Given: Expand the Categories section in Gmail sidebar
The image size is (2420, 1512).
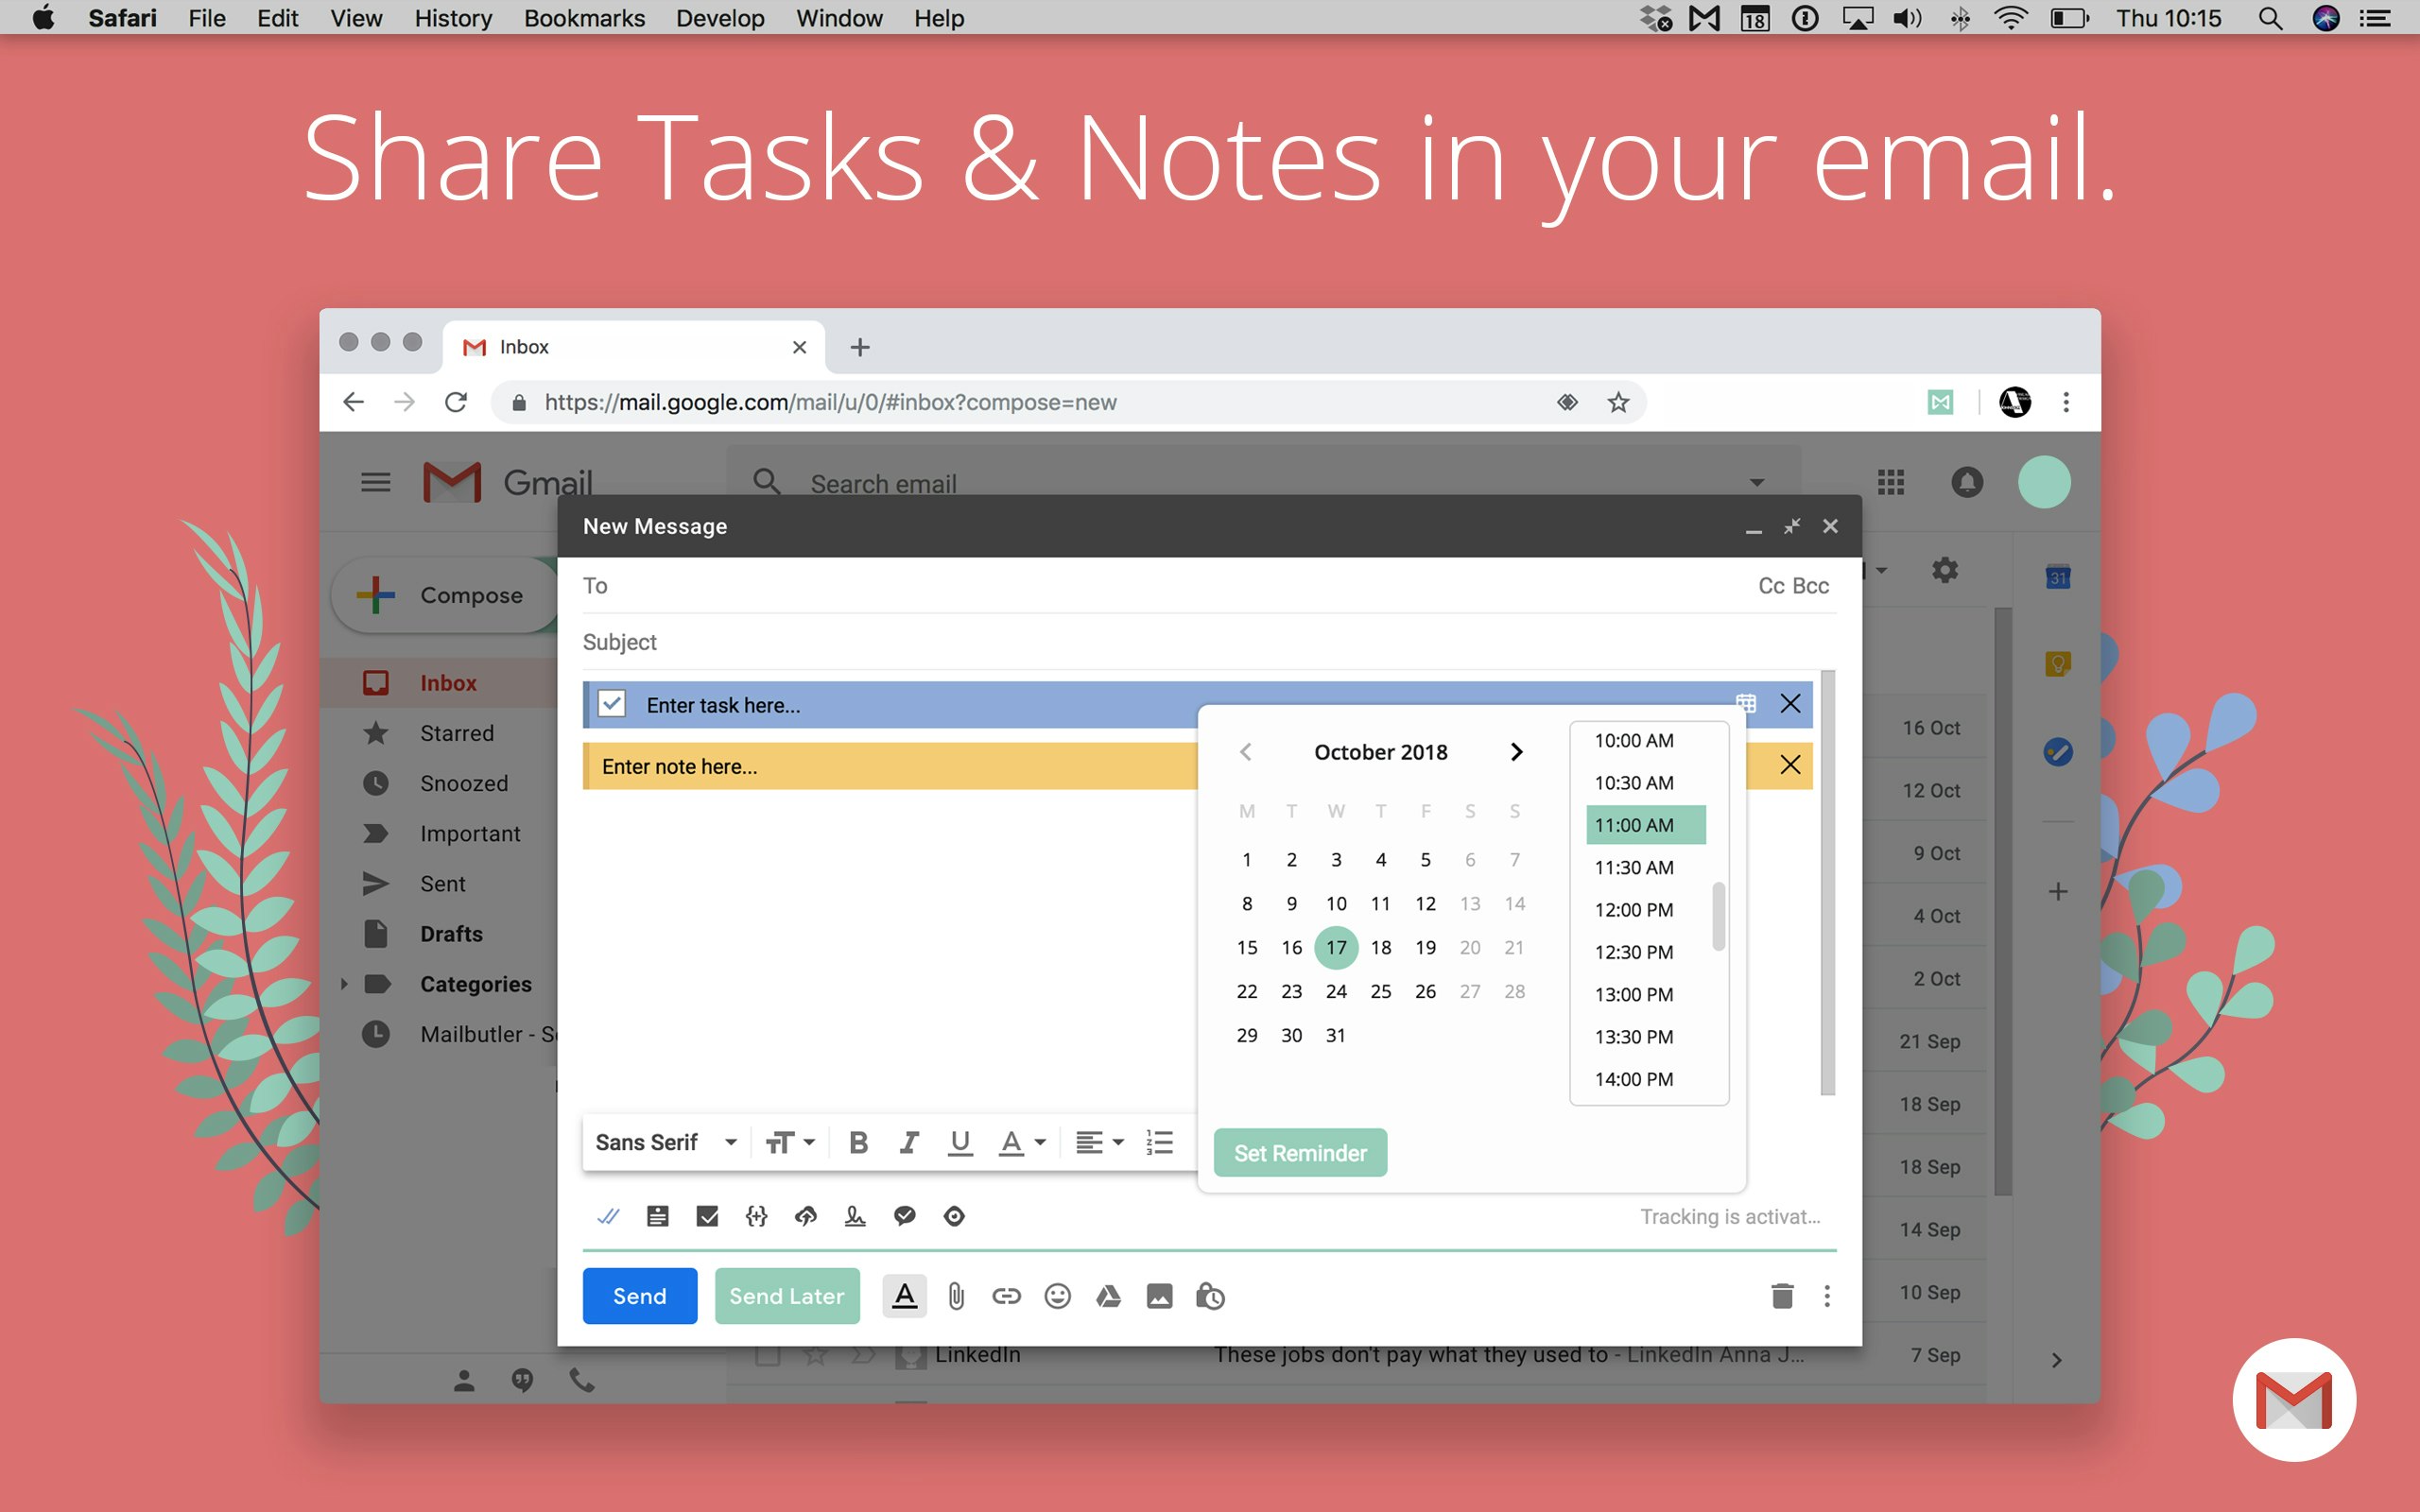Looking at the screenshot, I should [344, 984].
